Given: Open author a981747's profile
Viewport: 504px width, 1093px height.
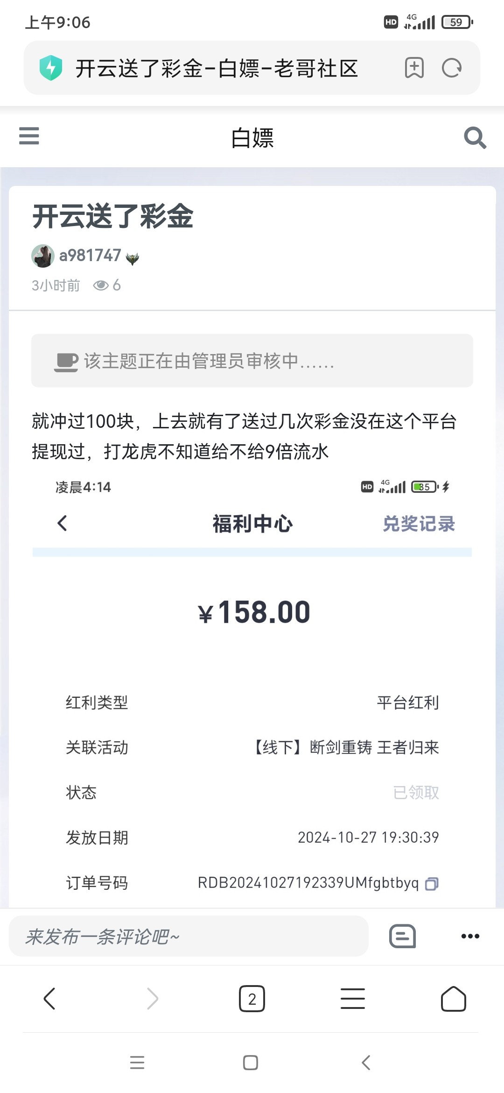Looking at the screenshot, I should click(90, 256).
